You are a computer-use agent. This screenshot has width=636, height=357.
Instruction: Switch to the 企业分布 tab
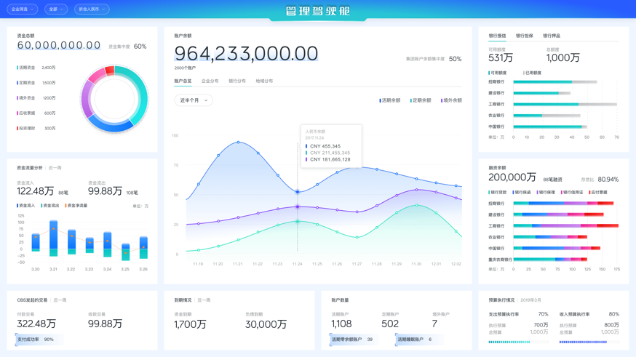click(210, 81)
